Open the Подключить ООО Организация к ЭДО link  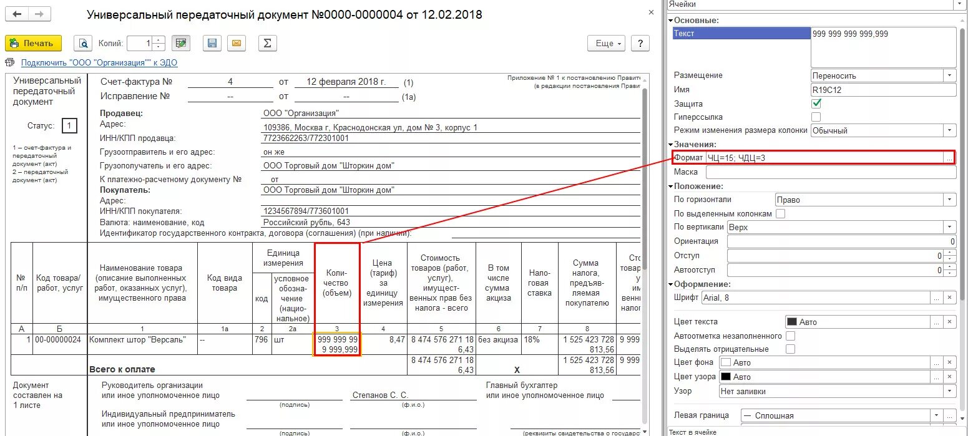pyautogui.click(x=99, y=63)
